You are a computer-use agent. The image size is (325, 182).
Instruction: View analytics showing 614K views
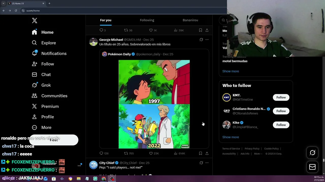pos(179,153)
